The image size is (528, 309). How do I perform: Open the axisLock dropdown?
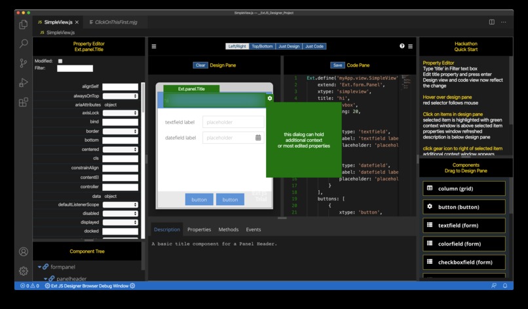tap(121, 113)
